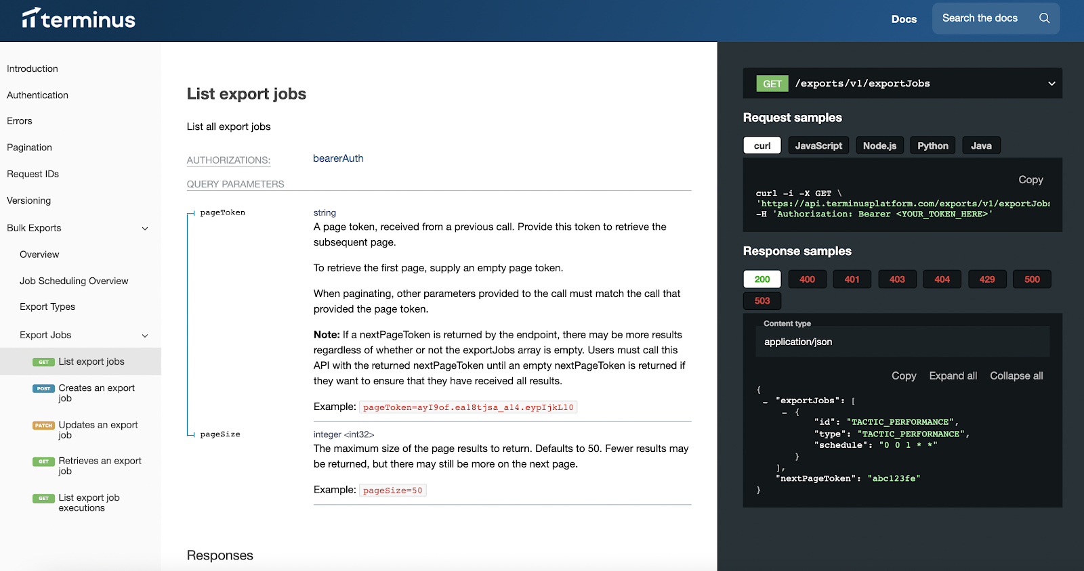Open the Authentication page in sidebar
Viewport: 1084px width, 571px height.
pyautogui.click(x=38, y=95)
